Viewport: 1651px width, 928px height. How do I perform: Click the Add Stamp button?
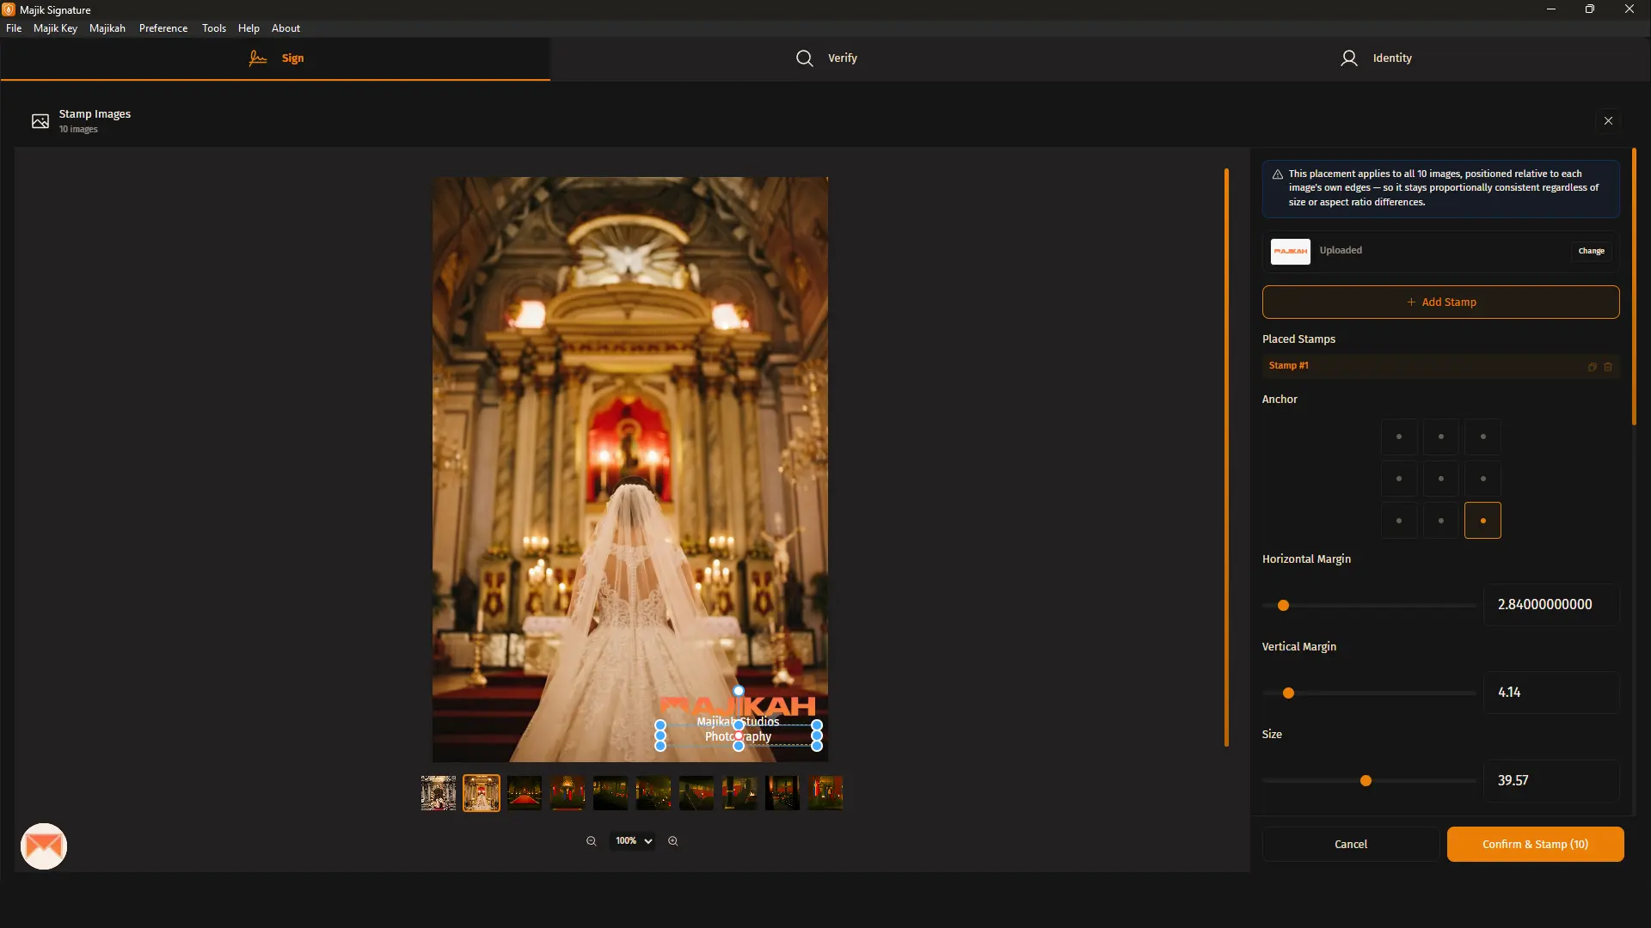tap(1441, 302)
